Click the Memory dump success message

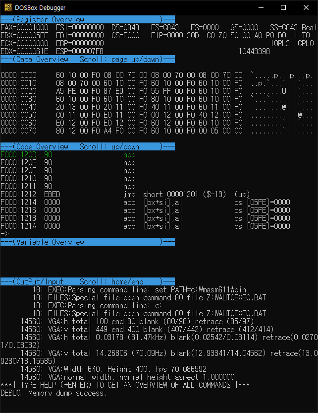click(x=53, y=393)
